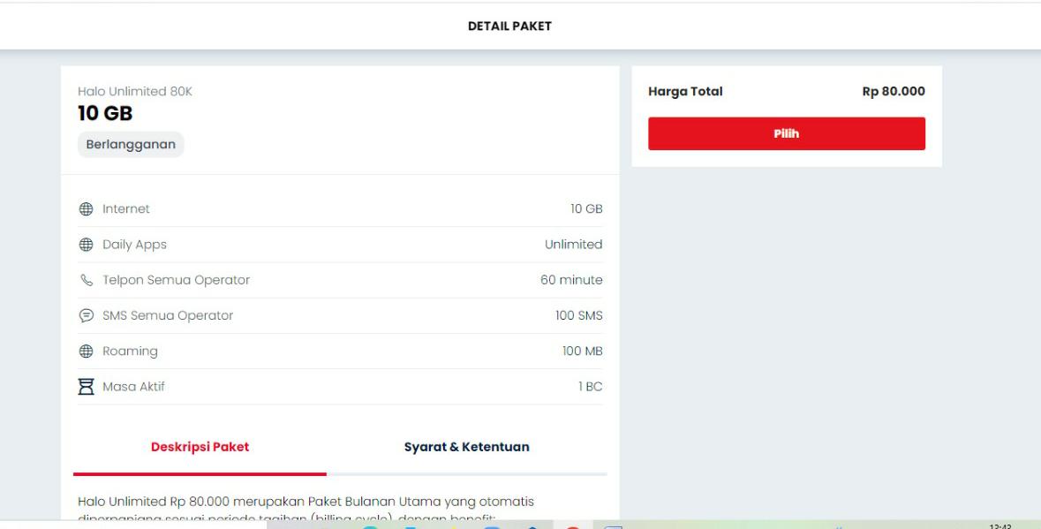
Task: Click the globe icon next to Daily Apps
Action: 85,245
